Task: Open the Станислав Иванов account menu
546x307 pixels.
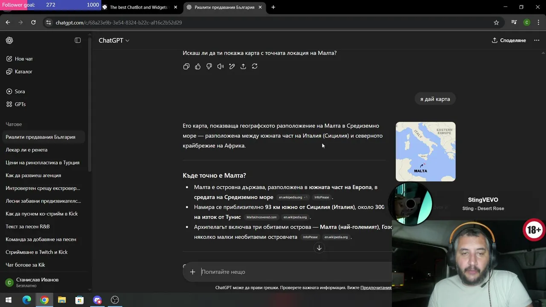Action: (45, 282)
